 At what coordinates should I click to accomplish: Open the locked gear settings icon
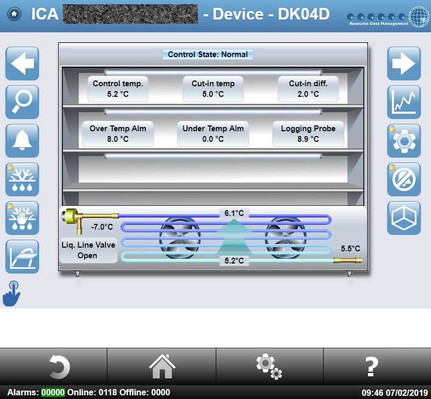(404, 141)
